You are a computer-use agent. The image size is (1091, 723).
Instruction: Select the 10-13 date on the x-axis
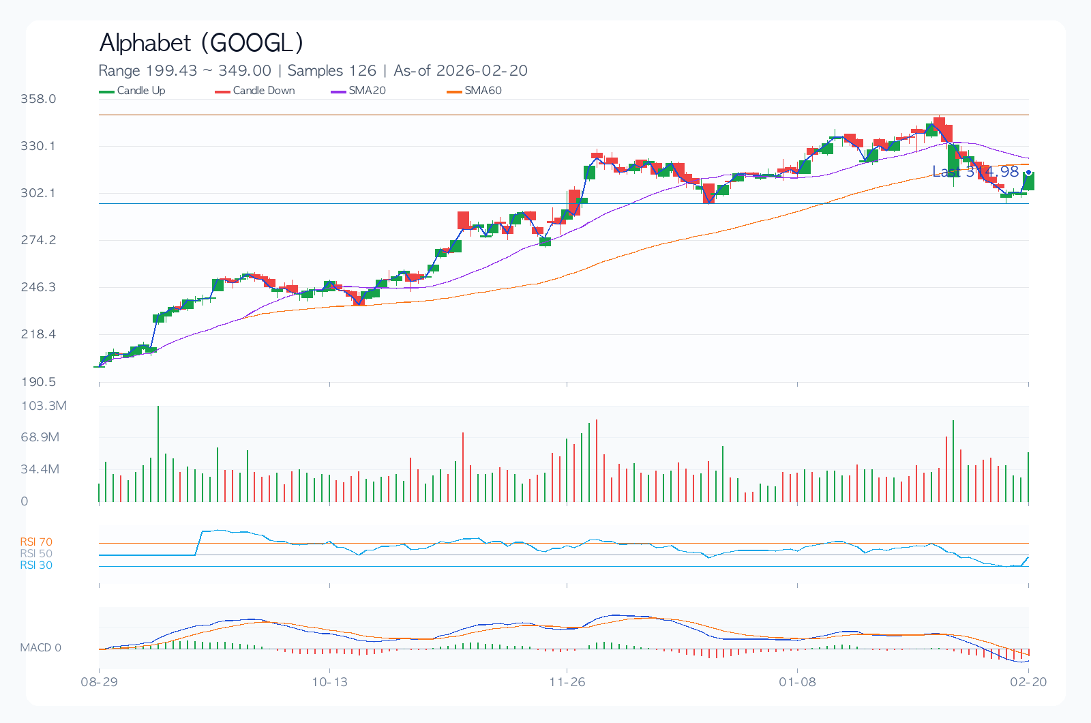(329, 682)
